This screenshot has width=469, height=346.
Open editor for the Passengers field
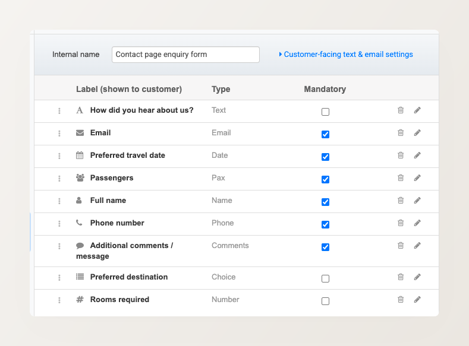(x=417, y=178)
